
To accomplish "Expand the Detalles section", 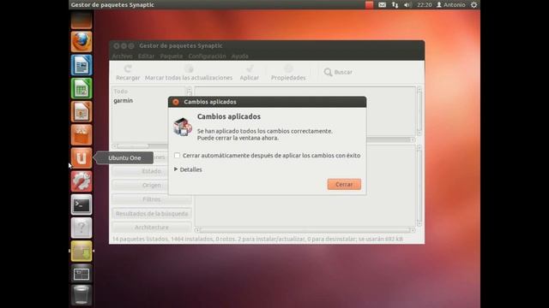I will (188, 169).
